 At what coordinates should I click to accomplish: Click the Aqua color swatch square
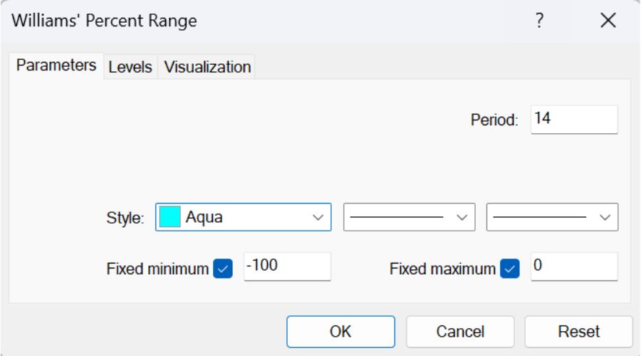170,218
